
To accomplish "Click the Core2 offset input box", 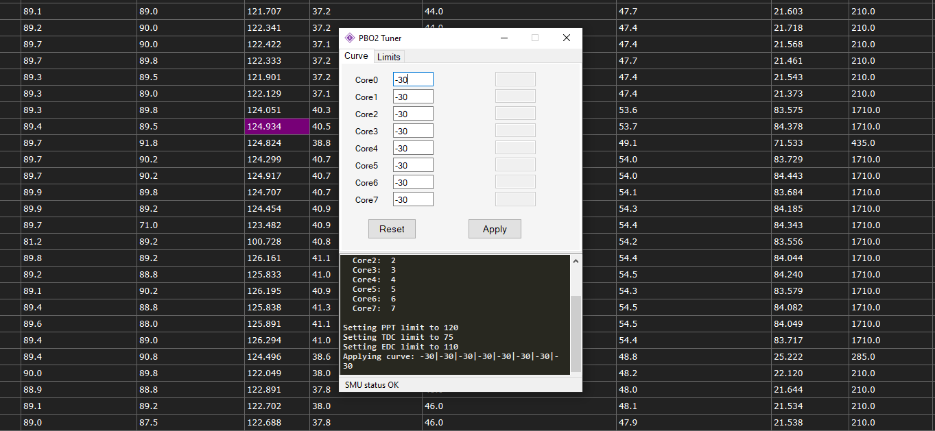I will (x=413, y=114).
